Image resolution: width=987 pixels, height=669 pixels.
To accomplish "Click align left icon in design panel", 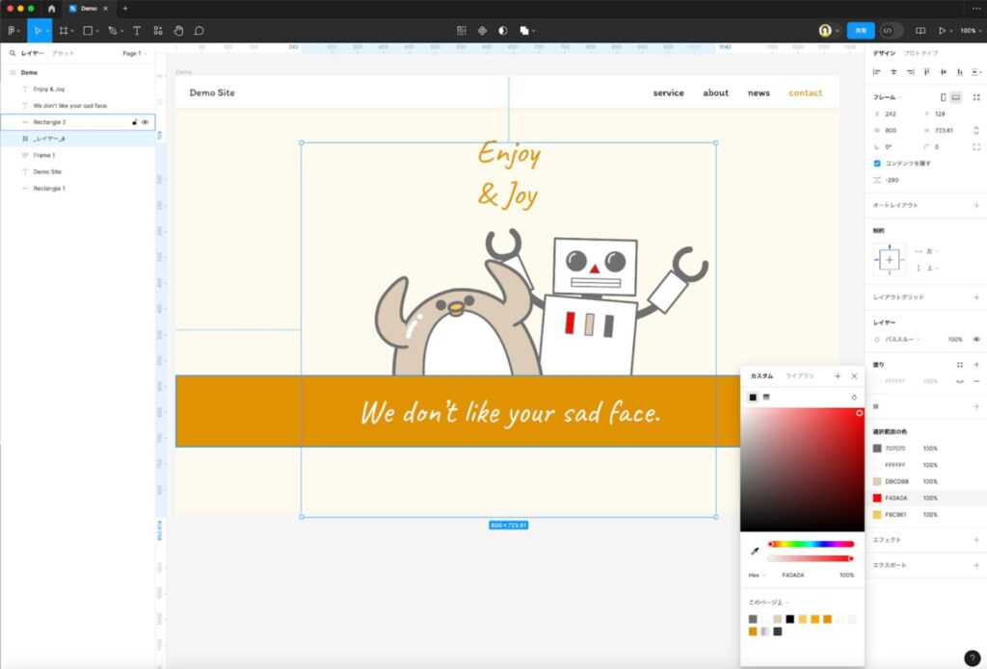I will [x=877, y=72].
